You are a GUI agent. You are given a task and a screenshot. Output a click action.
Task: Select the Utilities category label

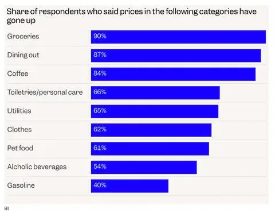(x=19, y=111)
